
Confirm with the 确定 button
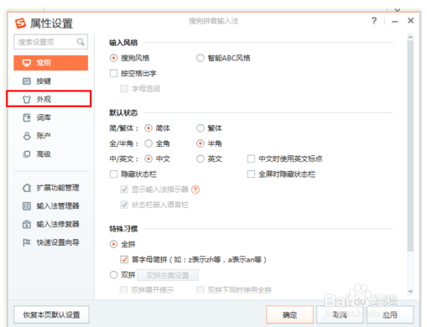pos(289,314)
